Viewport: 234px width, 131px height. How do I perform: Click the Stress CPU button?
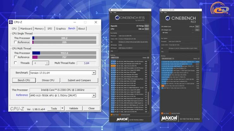click(48, 80)
